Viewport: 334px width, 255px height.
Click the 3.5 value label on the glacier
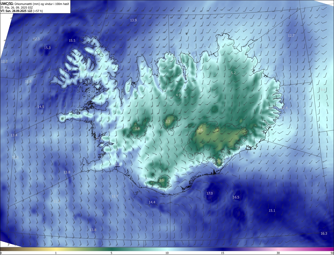(x=161, y=180)
